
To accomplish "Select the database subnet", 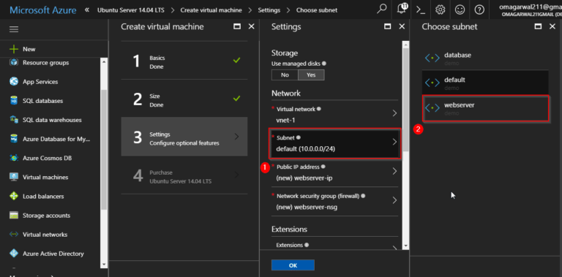I will [486, 58].
